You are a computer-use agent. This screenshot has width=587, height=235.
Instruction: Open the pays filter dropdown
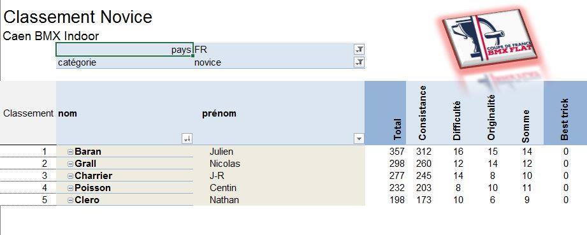tap(359, 50)
